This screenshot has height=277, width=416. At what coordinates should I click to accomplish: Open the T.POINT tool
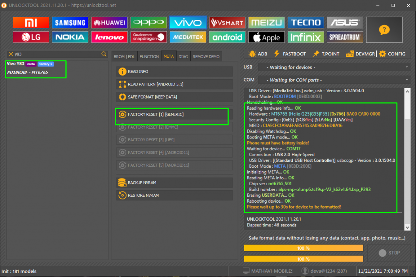326,54
